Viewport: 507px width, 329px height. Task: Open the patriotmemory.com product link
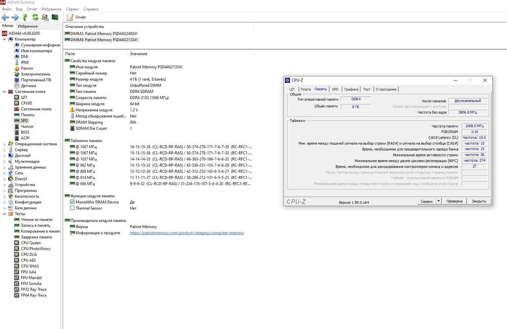coord(187,233)
